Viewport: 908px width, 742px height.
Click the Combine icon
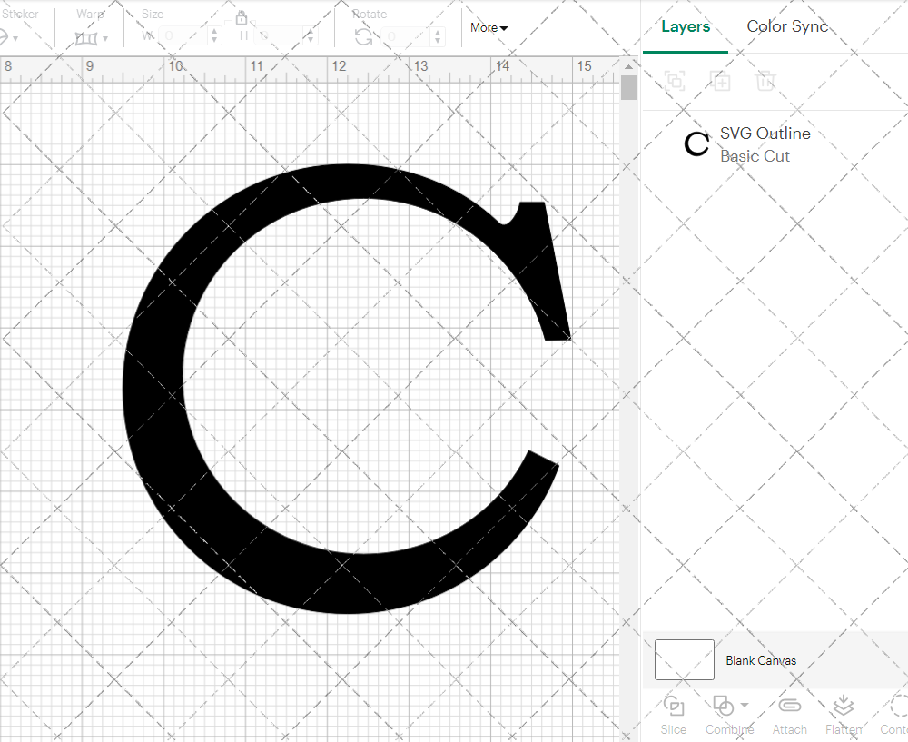tap(724, 705)
